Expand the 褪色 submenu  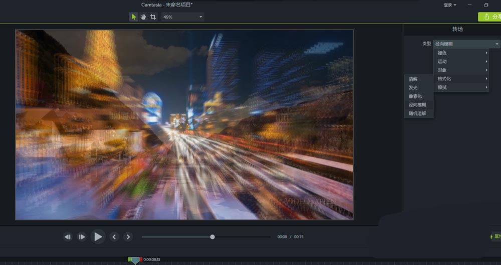pos(461,53)
